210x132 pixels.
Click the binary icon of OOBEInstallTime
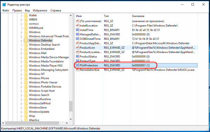(77, 39)
